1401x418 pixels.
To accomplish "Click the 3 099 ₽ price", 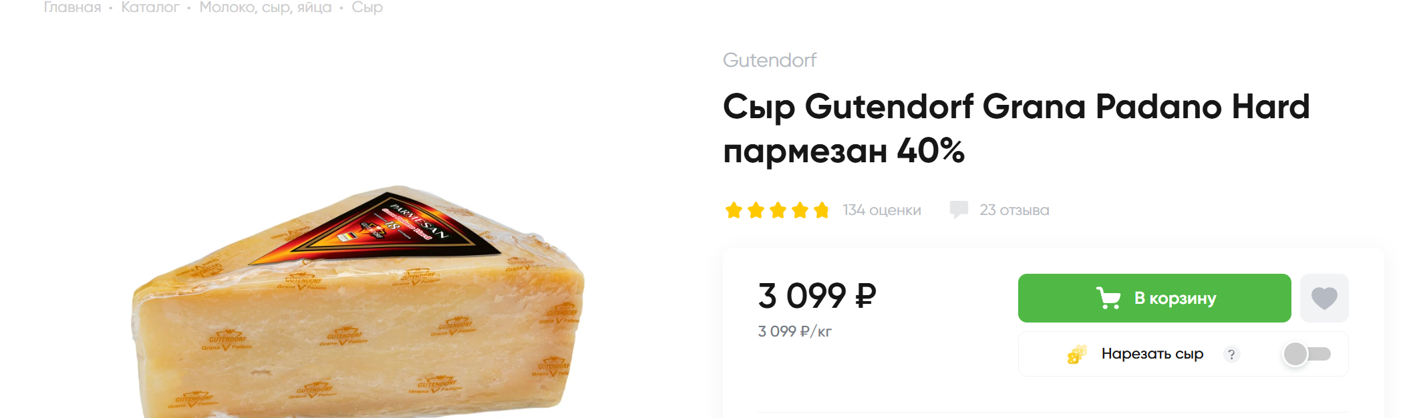I will coord(816,296).
